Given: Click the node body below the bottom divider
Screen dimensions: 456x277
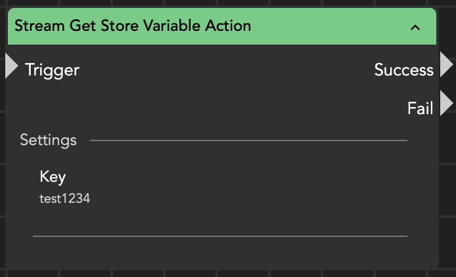Looking at the screenshot, I should point(219,253).
